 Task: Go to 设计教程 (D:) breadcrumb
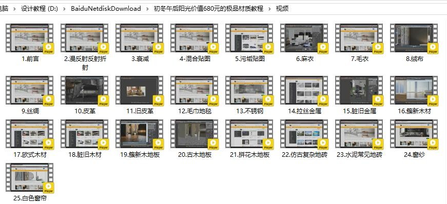tap(40, 9)
